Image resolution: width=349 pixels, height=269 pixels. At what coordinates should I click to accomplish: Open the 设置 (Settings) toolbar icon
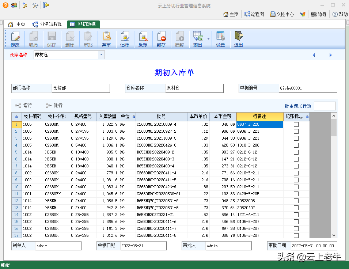click(x=220, y=39)
